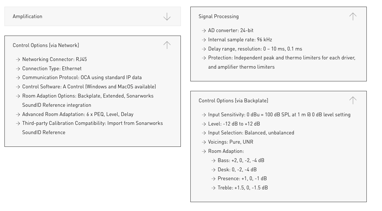Click the Delay range, resolution line
The width and height of the screenshot is (382, 211).
click(x=255, y=49)
